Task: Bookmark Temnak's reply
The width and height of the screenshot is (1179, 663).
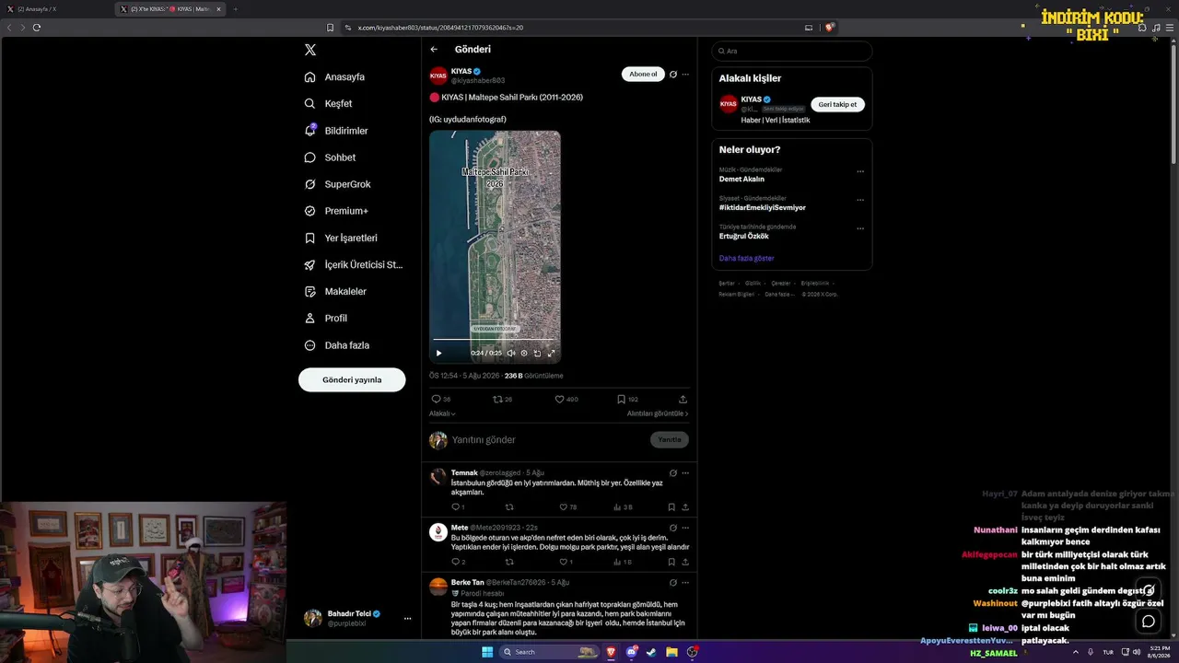Action: 671,507
